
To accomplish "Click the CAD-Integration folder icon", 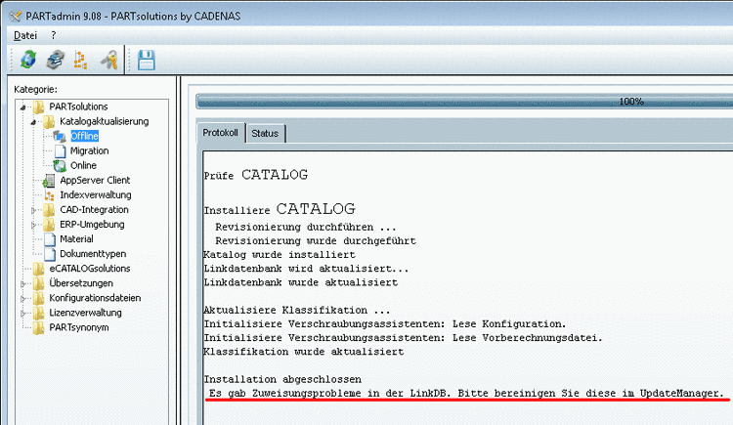I will tap(49, 210).
